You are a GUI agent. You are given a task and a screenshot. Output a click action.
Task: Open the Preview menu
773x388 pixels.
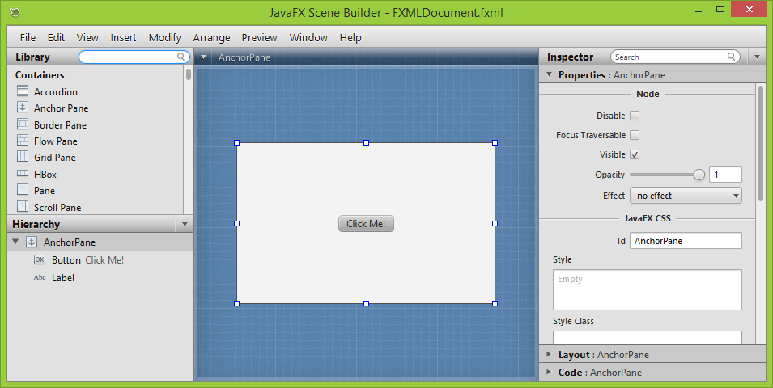coord(259,37)
